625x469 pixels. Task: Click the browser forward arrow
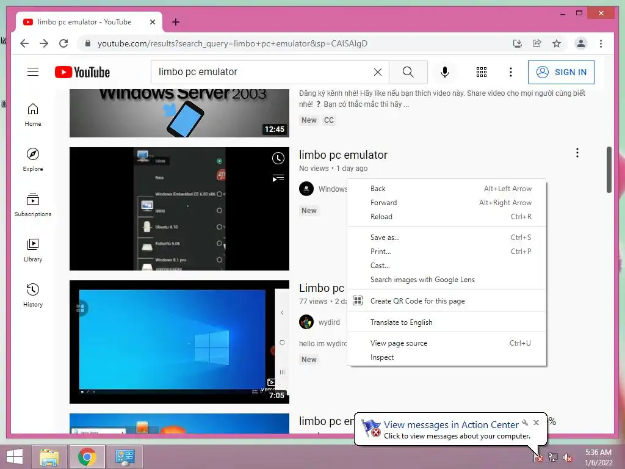44,43
